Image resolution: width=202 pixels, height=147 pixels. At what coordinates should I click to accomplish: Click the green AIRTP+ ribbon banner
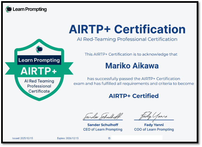pyautogui.click(x=39, y=71)
